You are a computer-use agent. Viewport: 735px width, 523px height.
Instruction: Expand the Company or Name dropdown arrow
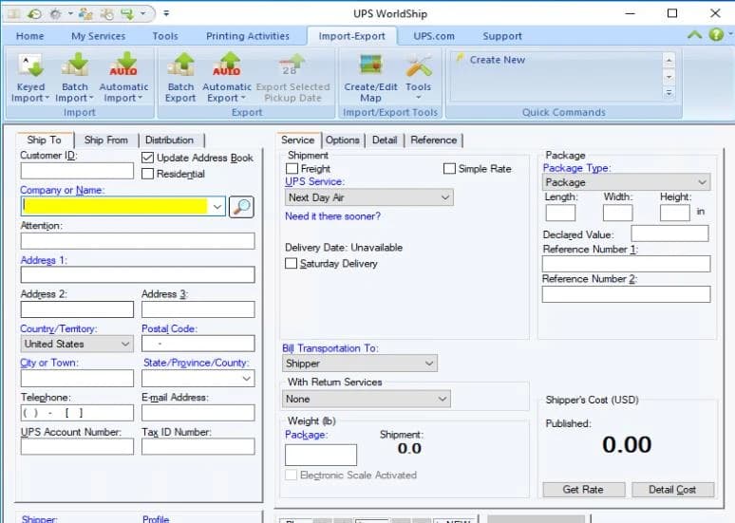(217, 206)
